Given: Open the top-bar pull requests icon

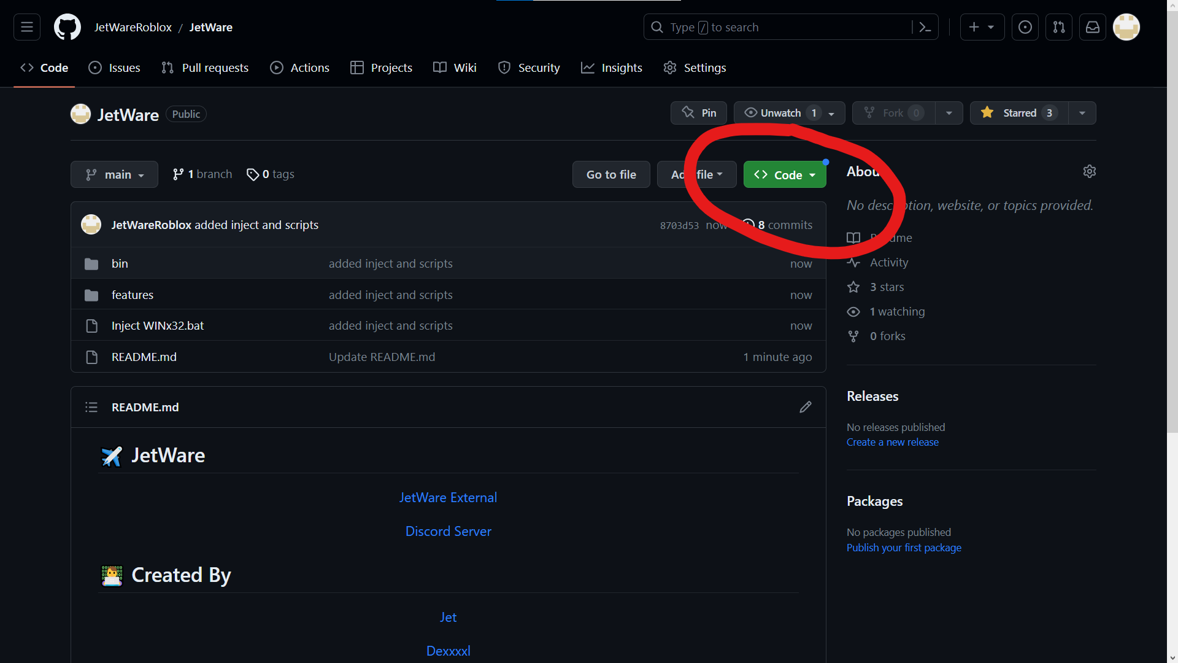Looking at the screenshot, I should click(1059, 27).
